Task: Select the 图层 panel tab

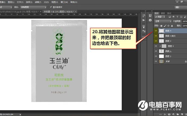Action: click(x=157, y=13)
